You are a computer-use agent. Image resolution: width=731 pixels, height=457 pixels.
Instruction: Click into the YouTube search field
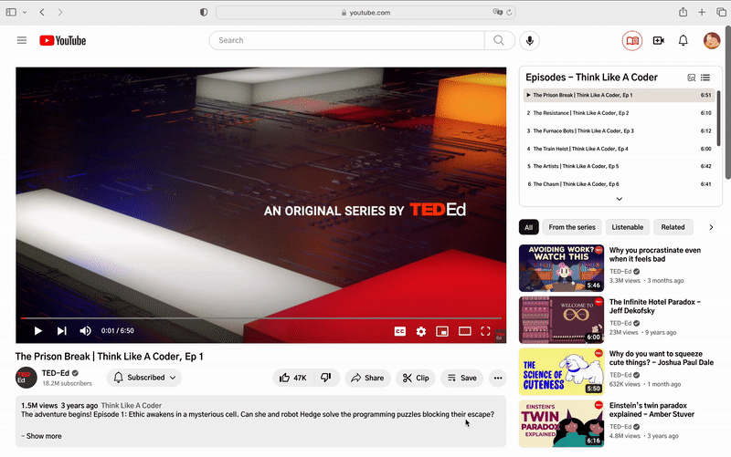coord(347,40)
